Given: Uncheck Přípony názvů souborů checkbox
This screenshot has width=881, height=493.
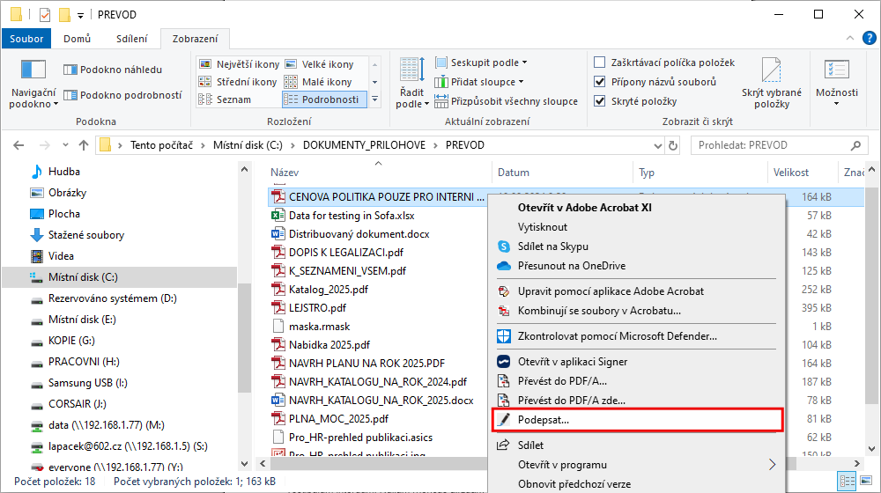Looking at the screenshot, I should click(600, 82).
